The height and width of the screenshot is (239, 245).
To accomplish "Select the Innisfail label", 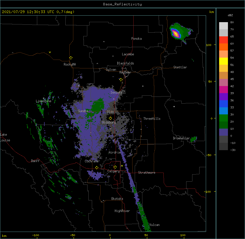I will [x=118, y=93].
